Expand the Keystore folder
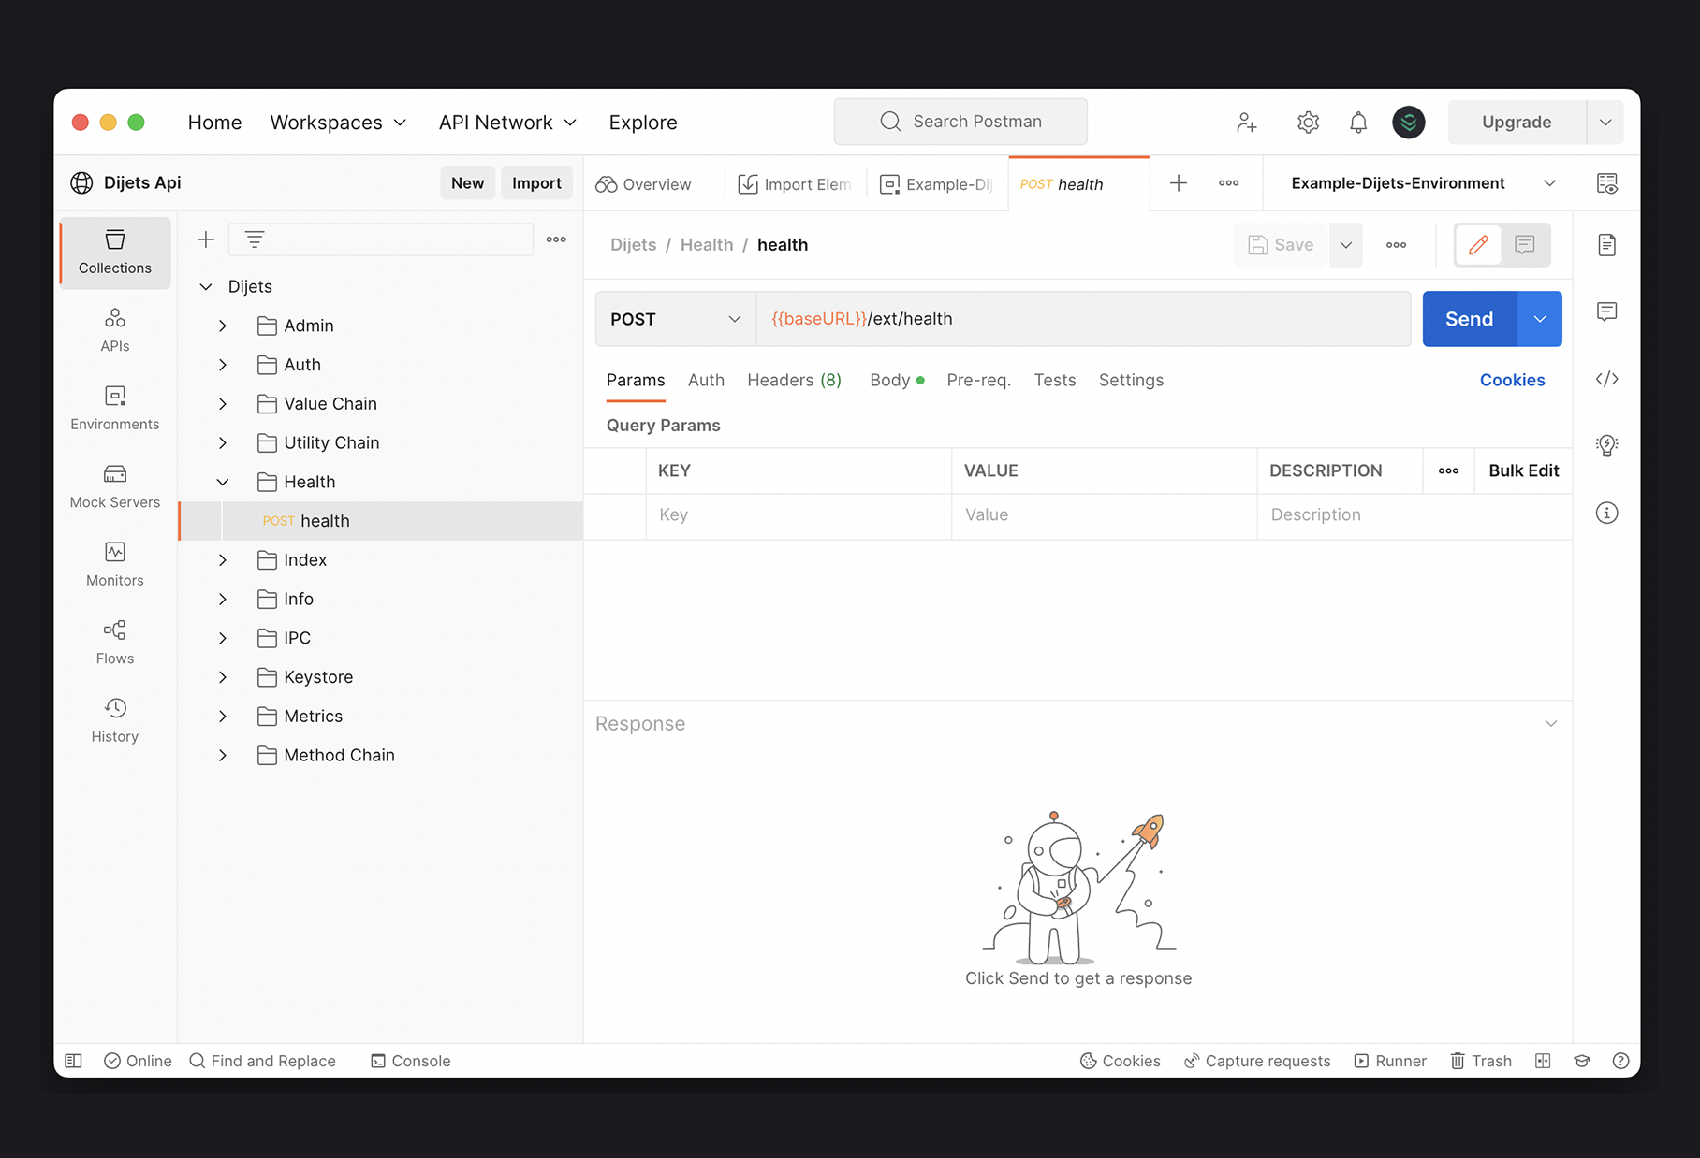1700x1158 pixels. click(223, 677)
